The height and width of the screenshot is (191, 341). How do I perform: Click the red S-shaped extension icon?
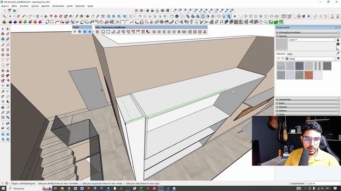332,16
